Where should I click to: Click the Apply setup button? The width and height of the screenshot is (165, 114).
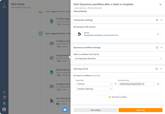coord(141,110)
